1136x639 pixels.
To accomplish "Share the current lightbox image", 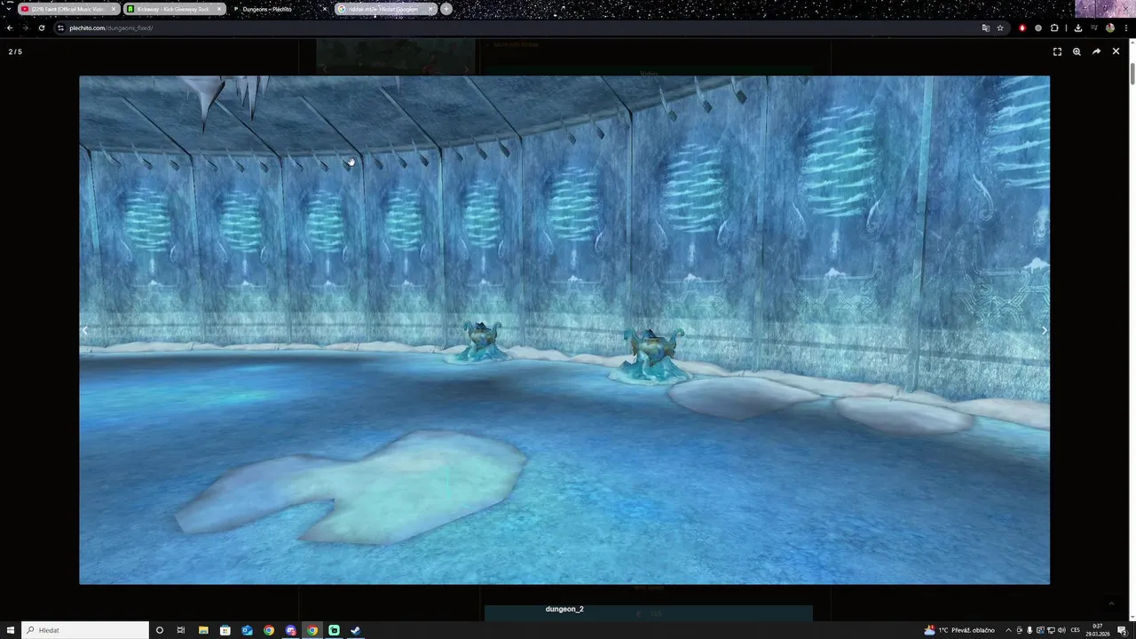I will (1096, 51).
